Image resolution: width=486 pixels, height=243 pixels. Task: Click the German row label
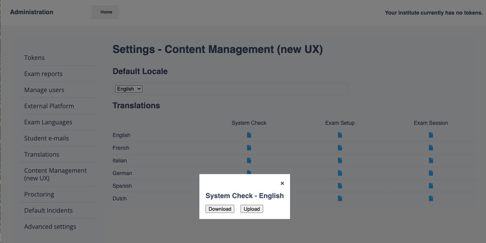point(122,173)
